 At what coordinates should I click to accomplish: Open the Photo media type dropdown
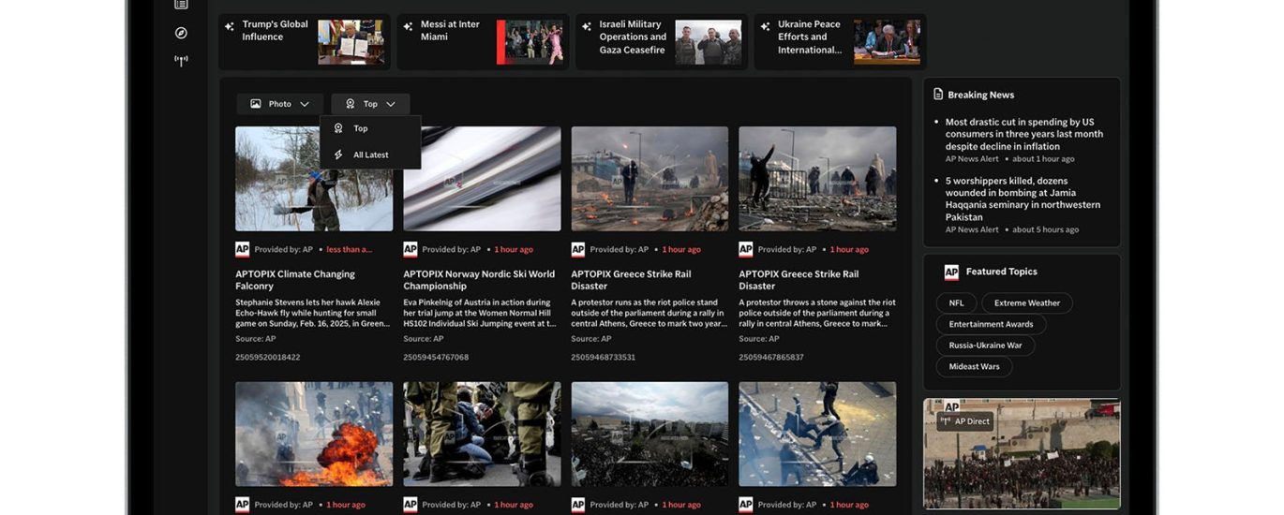click(x=279, y=104)
